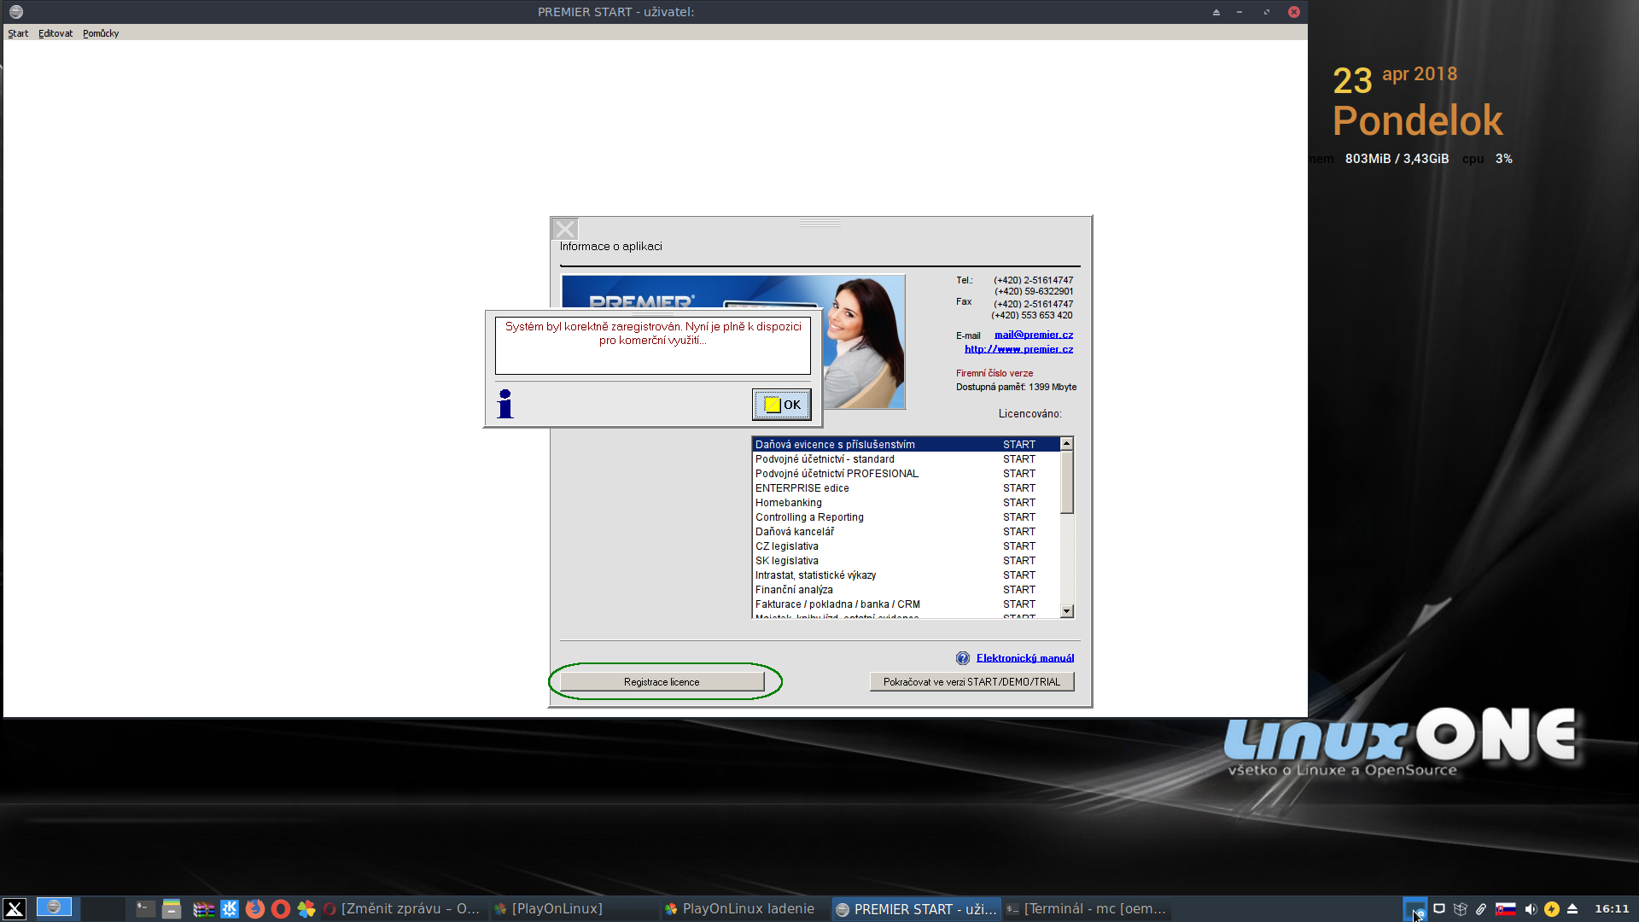Open the volume speaker tray icon
This screenshot has width=1639, height=922.
pyautogui.click(x=1531, y=909)
